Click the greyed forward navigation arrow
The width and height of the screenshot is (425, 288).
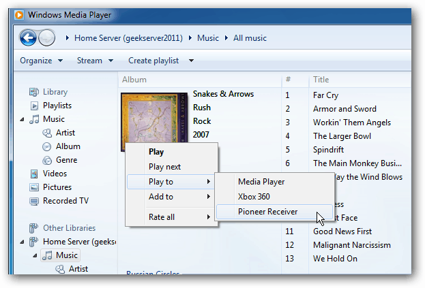point(46,37)
